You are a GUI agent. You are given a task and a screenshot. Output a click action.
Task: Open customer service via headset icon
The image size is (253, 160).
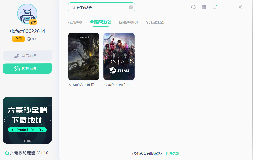pyautogui.click(x=193, y=7)
